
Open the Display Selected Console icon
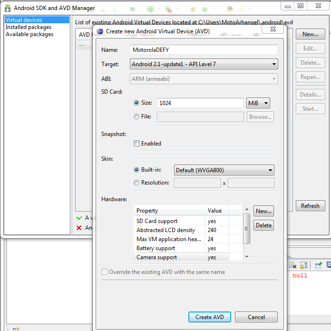(x=329, y=265)
